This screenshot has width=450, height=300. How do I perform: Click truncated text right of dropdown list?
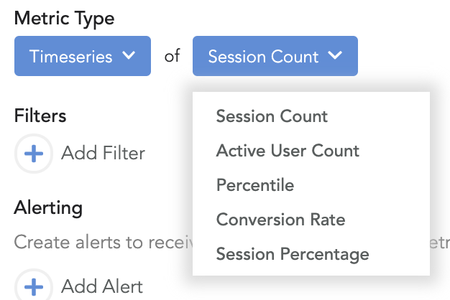440,243
